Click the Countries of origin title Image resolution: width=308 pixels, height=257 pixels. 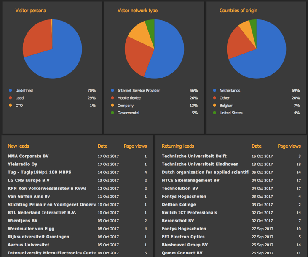click(238, 11)
